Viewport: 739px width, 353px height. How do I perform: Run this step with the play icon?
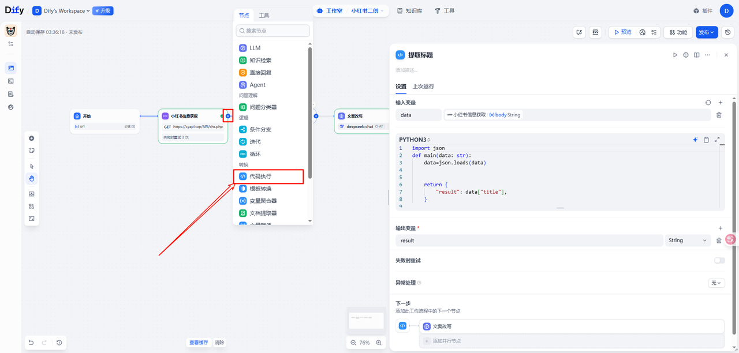pos(675,55)
